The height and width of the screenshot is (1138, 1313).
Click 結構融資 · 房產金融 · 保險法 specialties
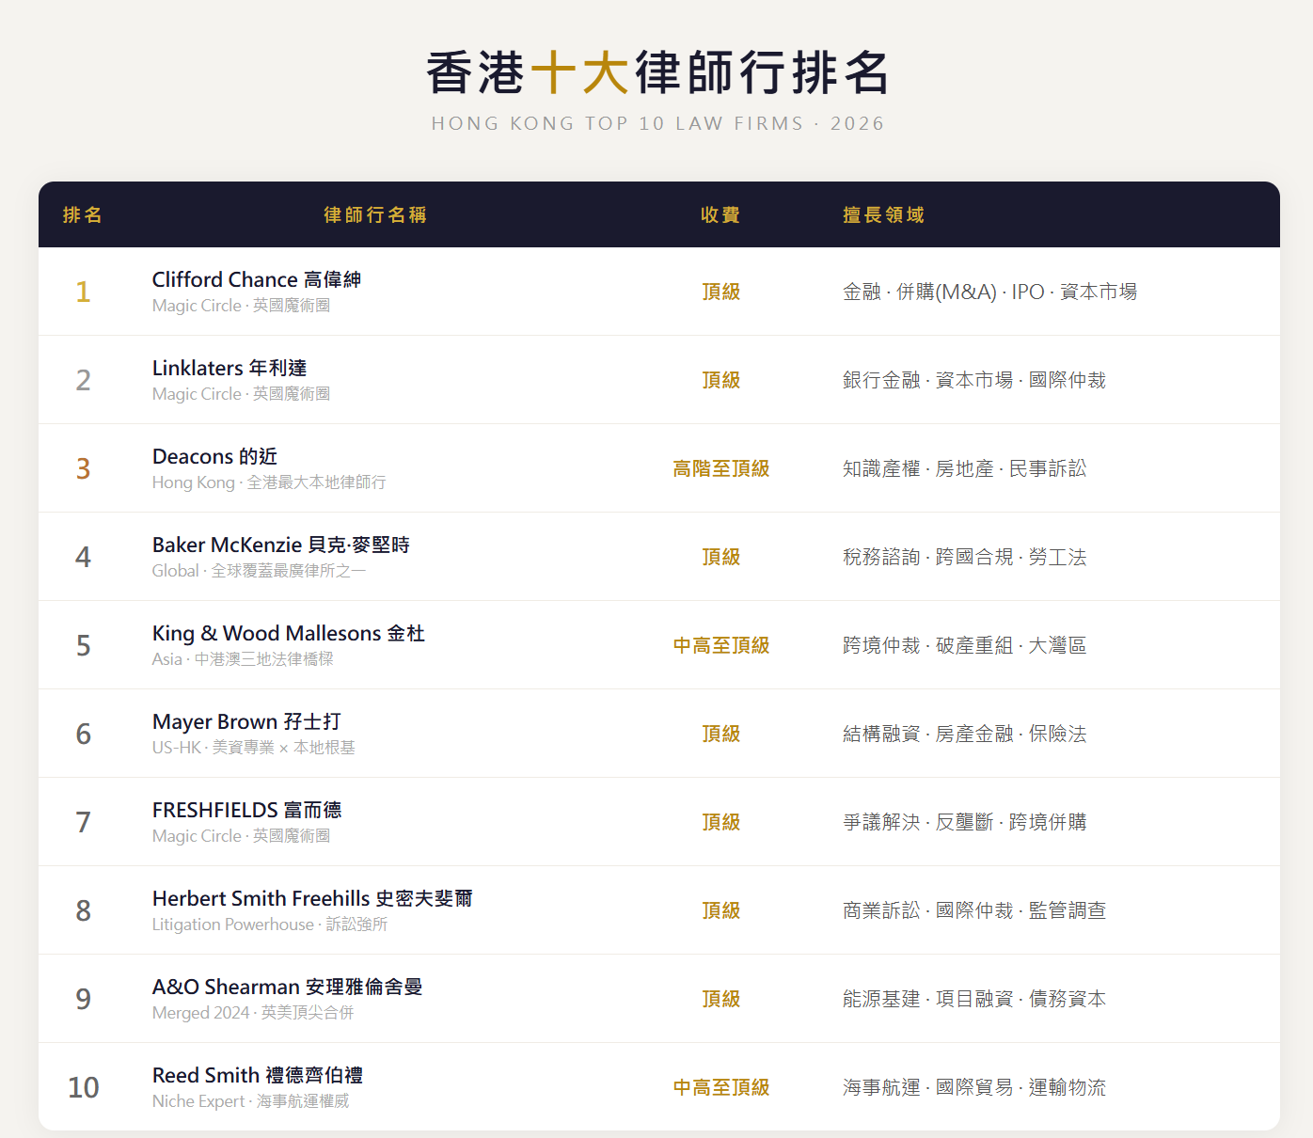964,734
